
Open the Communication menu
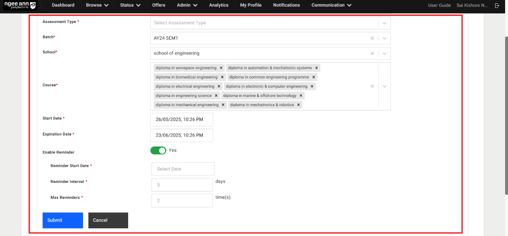coord(331,5)
